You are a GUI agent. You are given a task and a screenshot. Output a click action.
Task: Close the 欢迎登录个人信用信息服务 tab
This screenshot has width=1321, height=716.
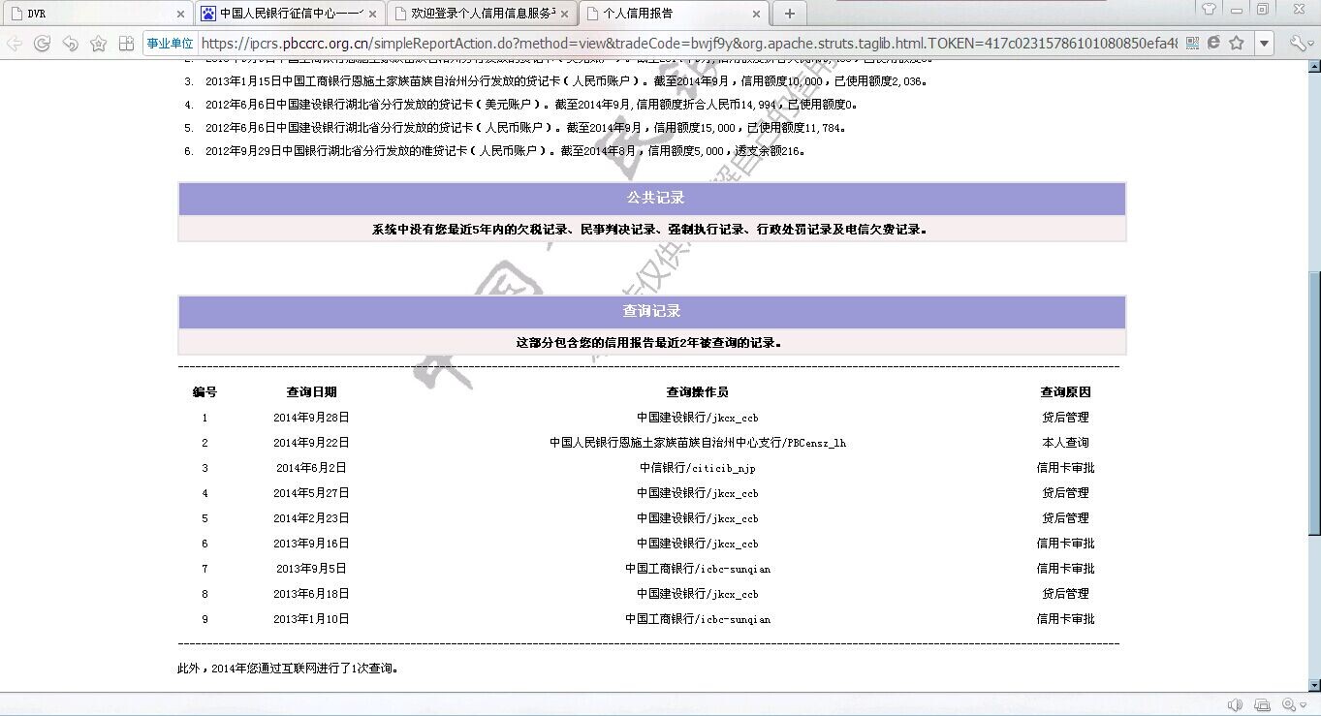[x=564, y=15]
